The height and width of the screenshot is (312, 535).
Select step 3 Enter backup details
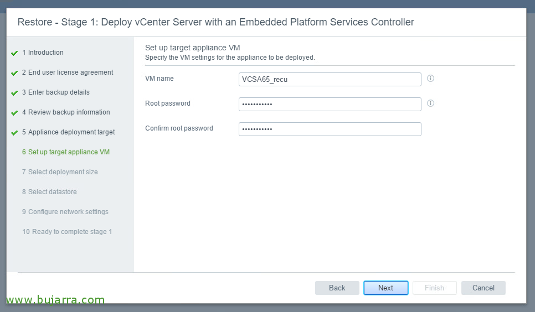(x=55, y=92)
